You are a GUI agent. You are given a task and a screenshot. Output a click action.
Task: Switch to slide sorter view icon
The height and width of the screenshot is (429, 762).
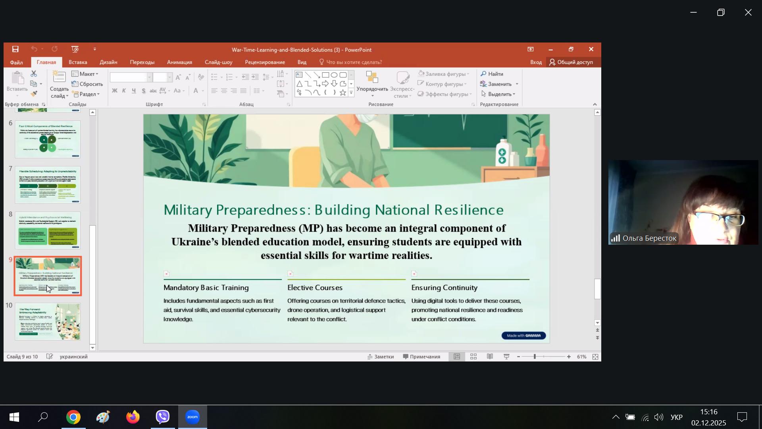[x=473, y=357]
